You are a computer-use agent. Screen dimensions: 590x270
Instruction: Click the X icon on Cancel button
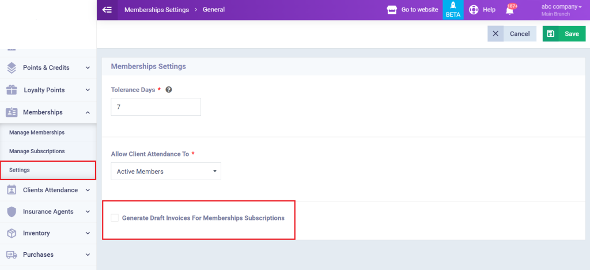tap(496, 33)
